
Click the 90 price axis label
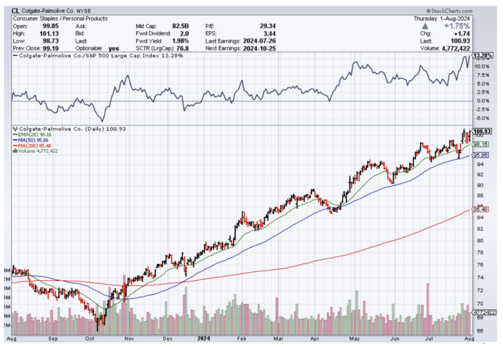point(480,185)
